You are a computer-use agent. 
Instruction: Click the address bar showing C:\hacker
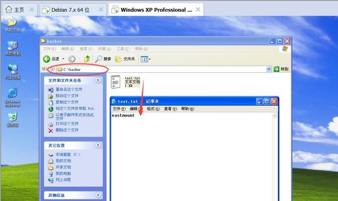tap(161, 69)
